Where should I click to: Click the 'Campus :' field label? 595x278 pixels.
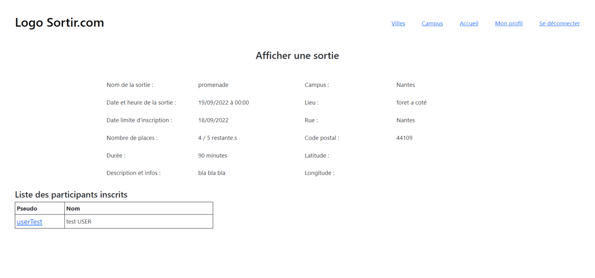tap(317, 85)
